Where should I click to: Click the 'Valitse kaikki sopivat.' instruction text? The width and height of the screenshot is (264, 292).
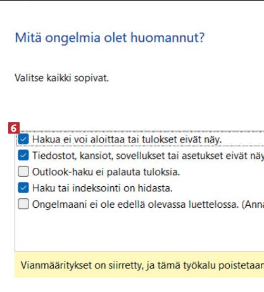(61, 78)
